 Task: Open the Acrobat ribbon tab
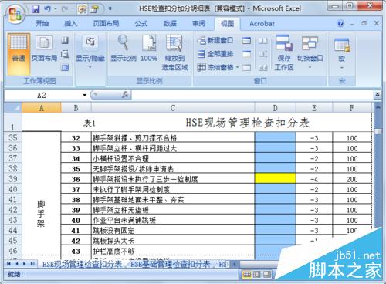point(262,24)
